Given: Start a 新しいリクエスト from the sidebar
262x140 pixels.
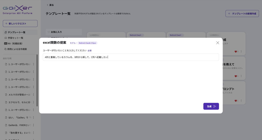Looking at the screenshot, I should point(20,23).
